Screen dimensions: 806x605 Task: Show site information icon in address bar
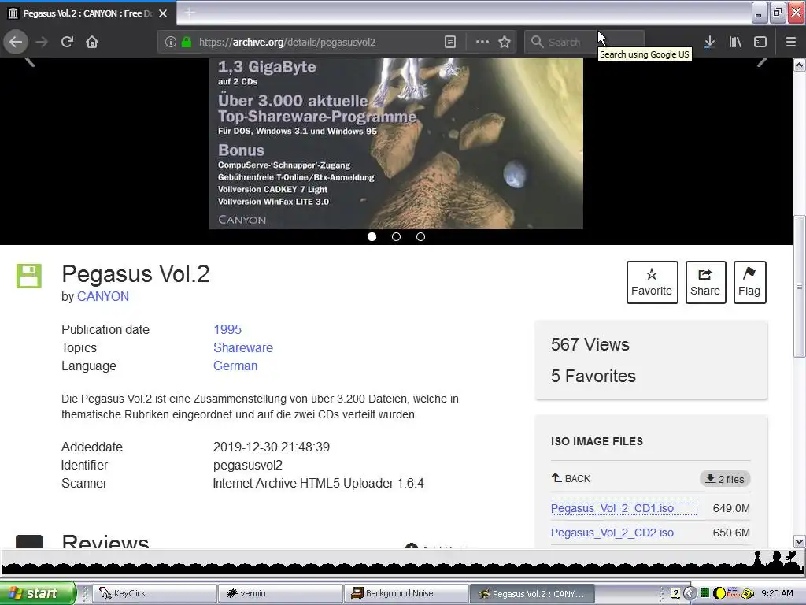[171, 42]
